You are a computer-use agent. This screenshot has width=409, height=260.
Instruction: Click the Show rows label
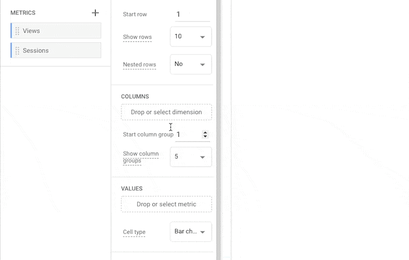point(137,37)
